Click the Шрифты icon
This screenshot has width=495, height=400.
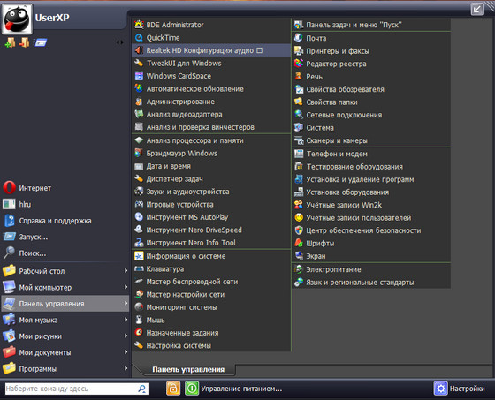coord(299,243)
